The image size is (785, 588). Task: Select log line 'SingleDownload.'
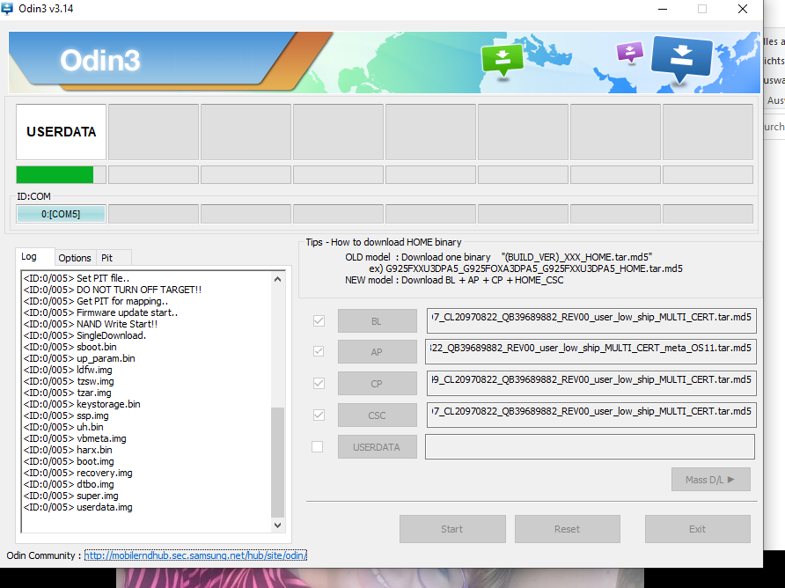[x=84, y=335]
